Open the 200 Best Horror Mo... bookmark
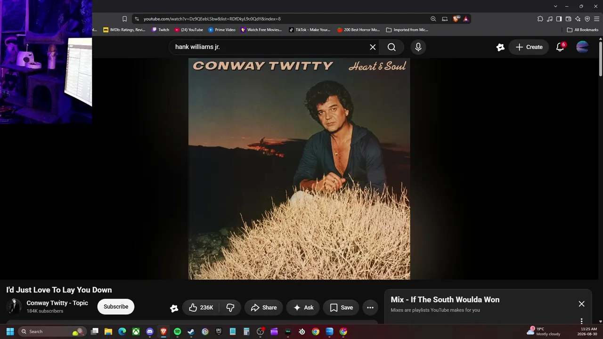 click(x=359, y=30)
